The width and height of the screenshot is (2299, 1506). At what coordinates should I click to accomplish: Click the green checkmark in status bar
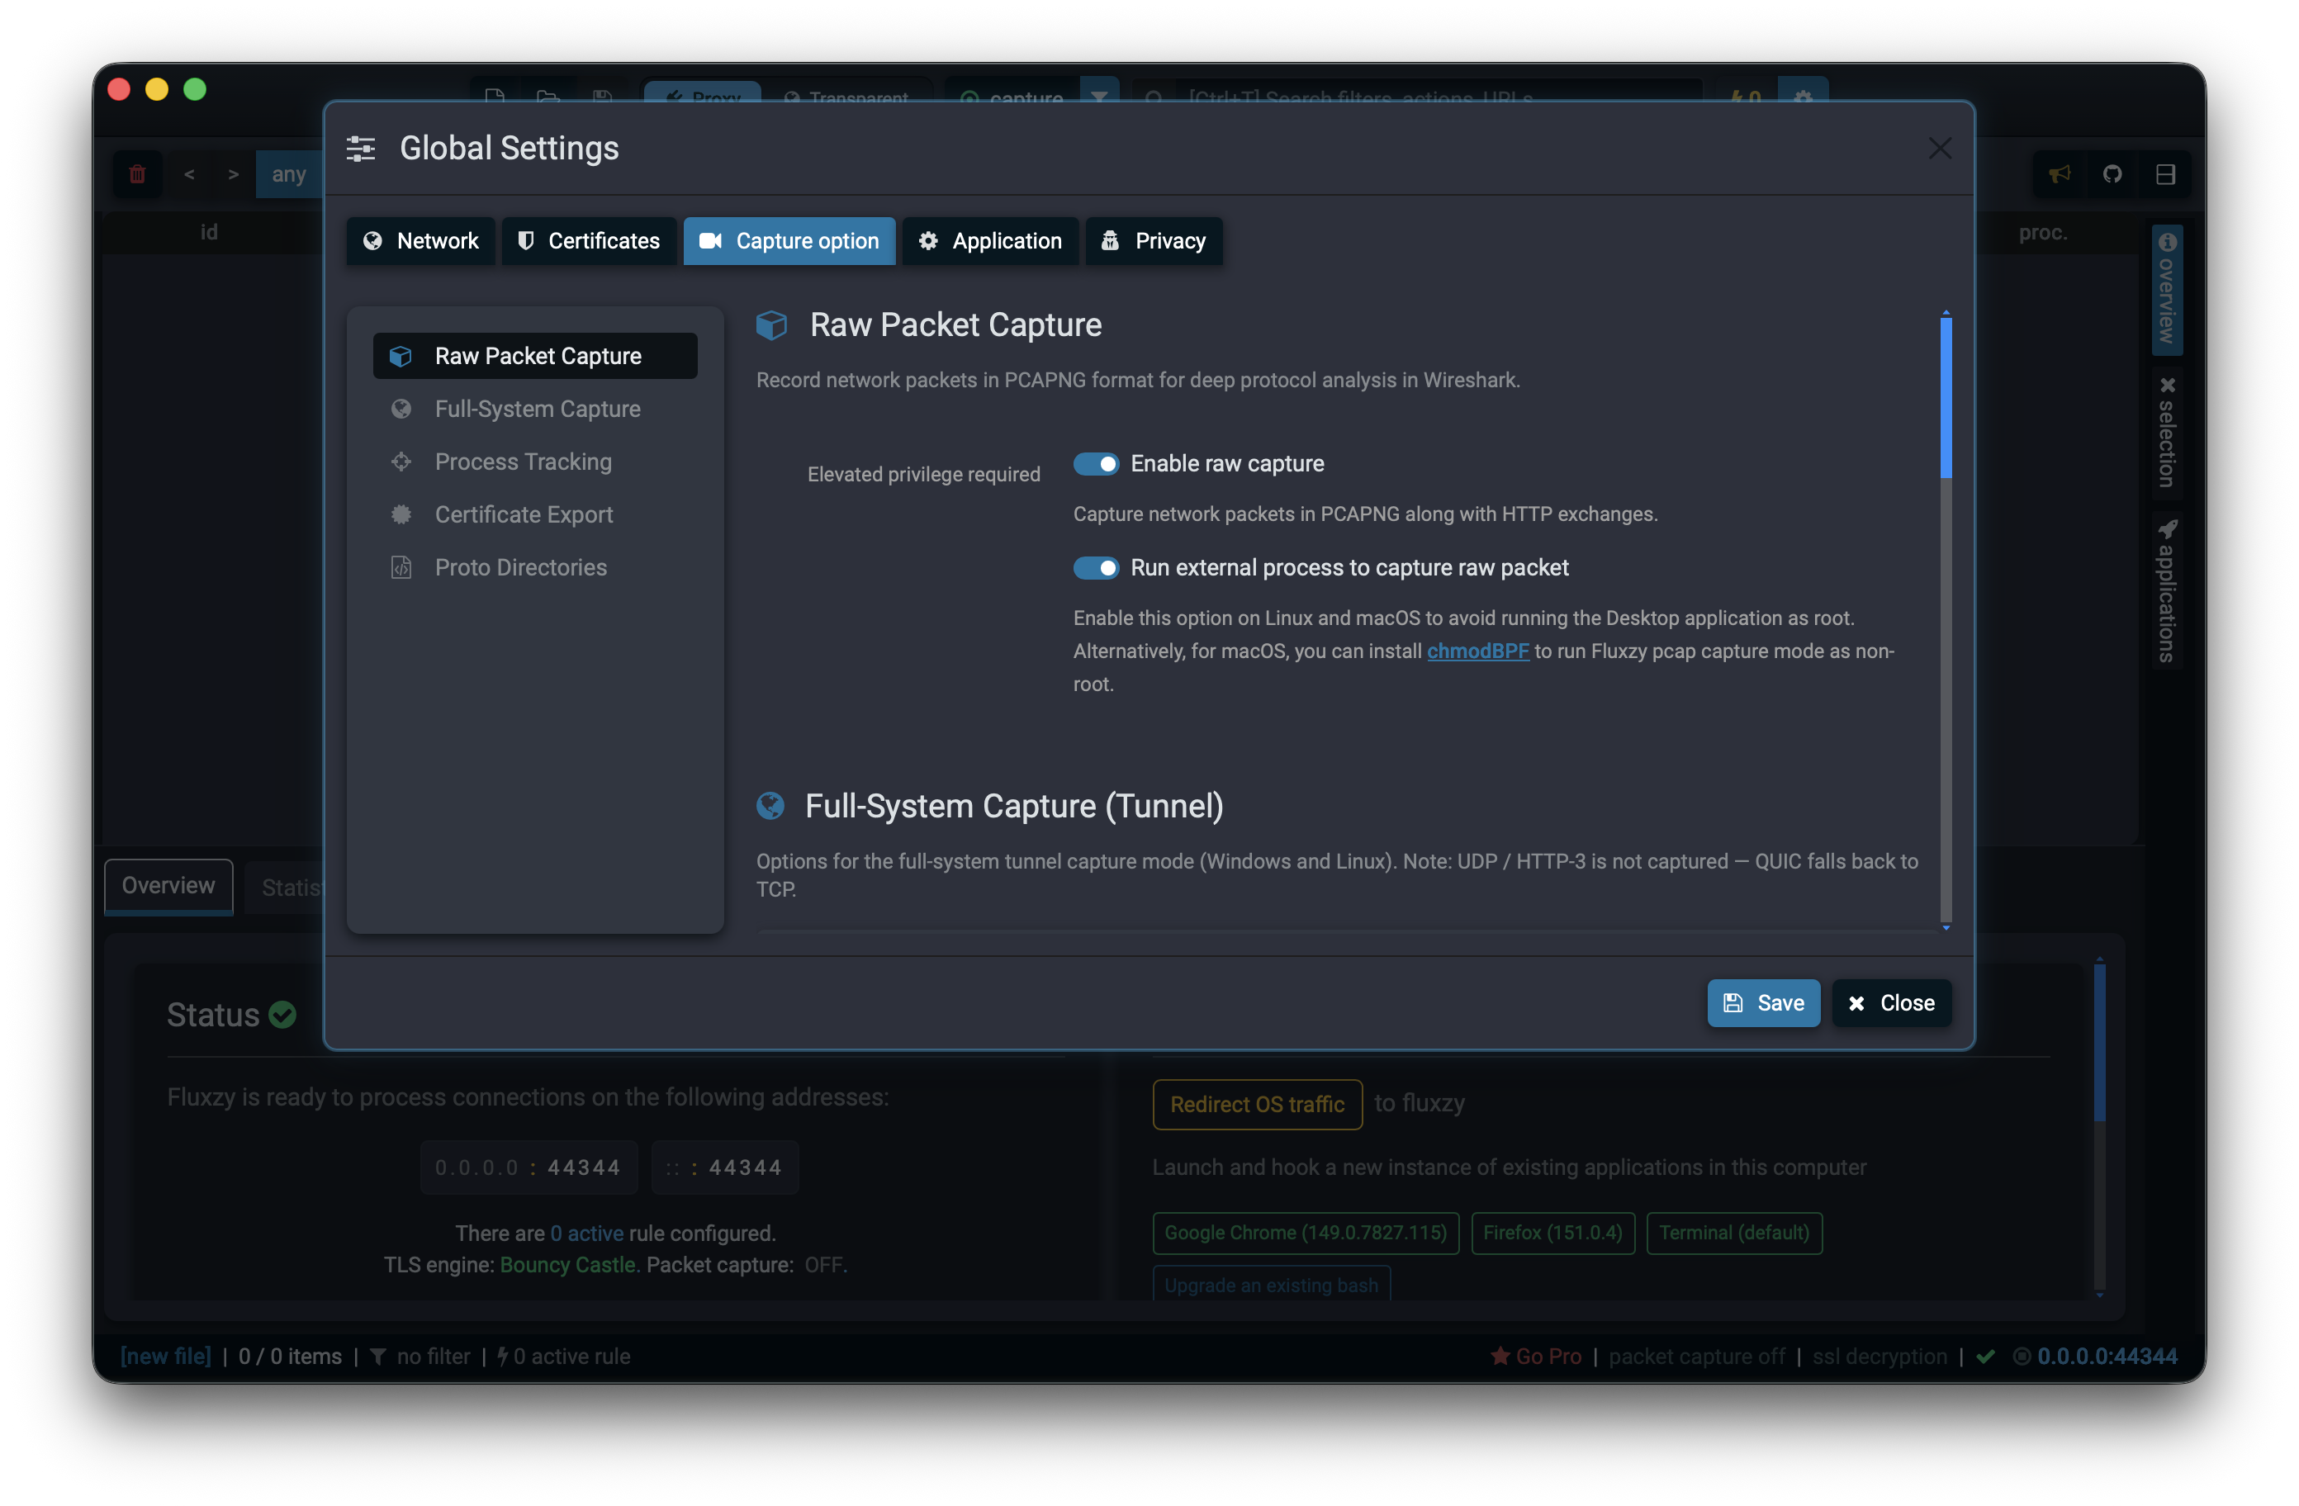1985,1357
